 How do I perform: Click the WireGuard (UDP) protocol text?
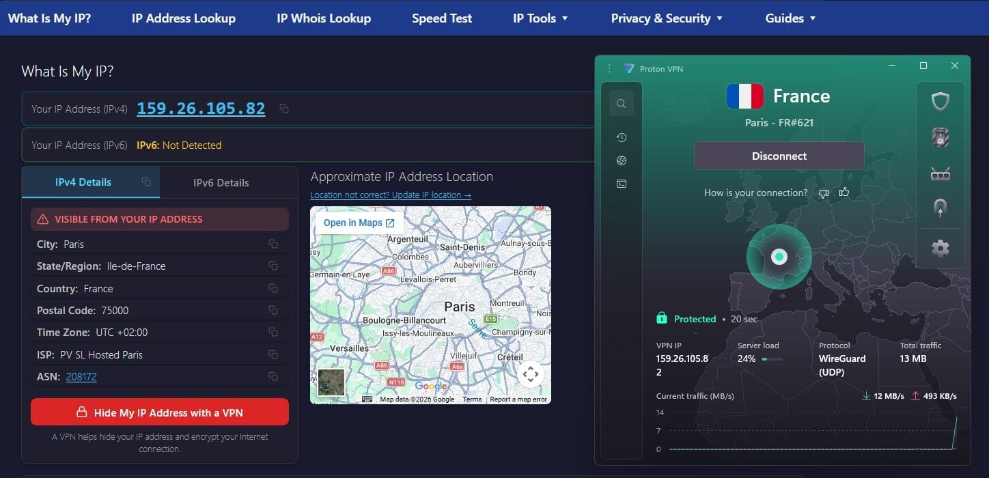tap(842, 365)
